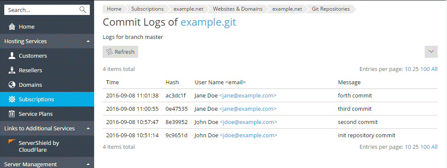Click jane@example.com in third commit row
The height and width of the screenshot is (168, 447).
click(x=248, y=109)
